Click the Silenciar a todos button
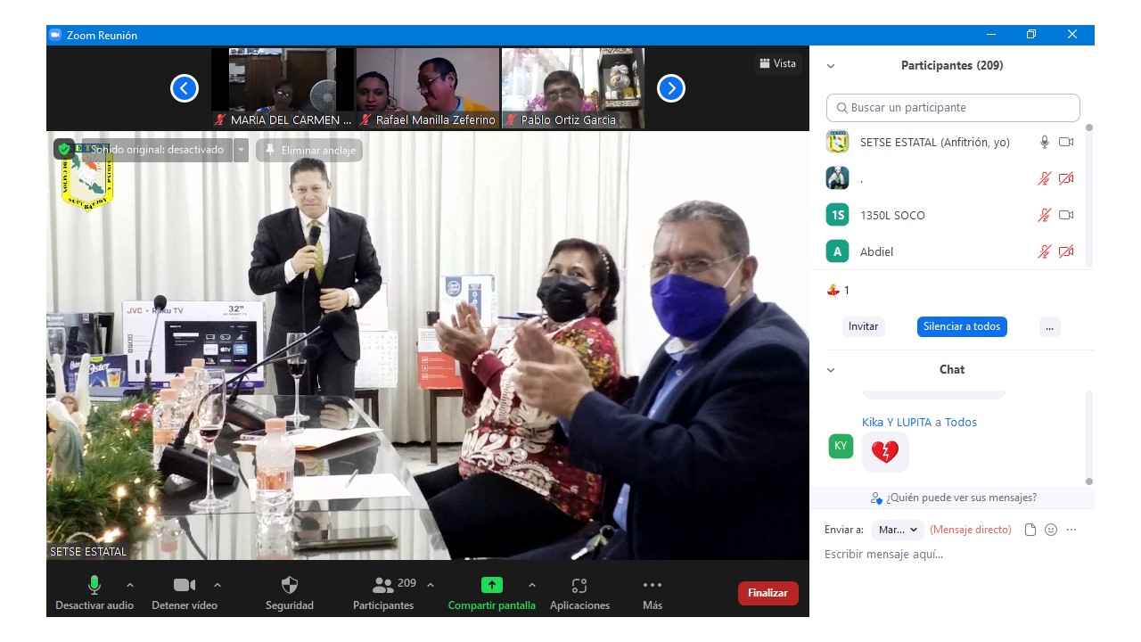The width and height of the screenshot is (1141, 642). pyautogui.click(x=961, y=326)
